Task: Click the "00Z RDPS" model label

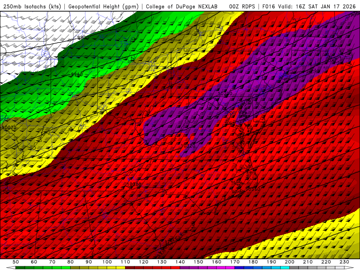Action: [242, 7]
